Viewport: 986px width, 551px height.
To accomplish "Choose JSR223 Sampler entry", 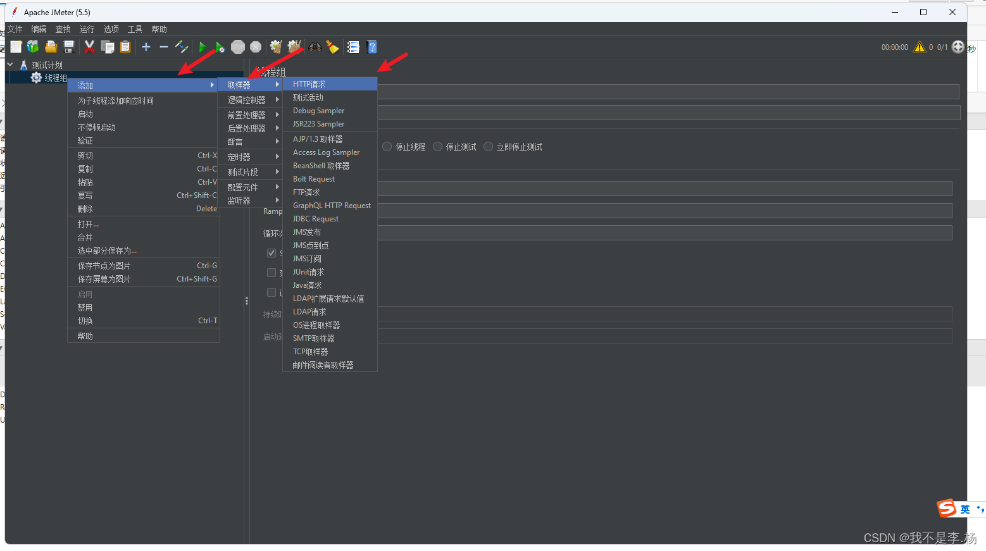I will click(x=330, y=124).
